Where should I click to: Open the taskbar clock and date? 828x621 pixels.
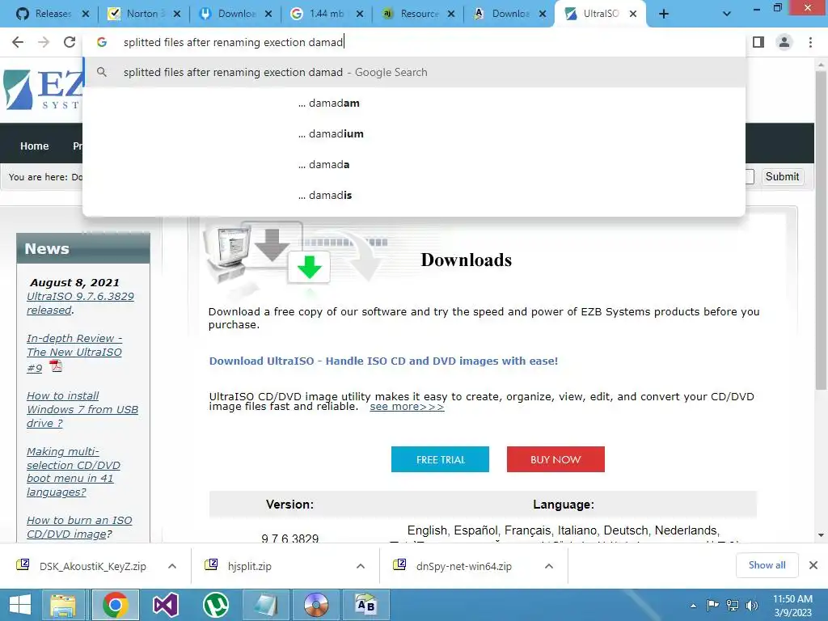click(792, 605)
